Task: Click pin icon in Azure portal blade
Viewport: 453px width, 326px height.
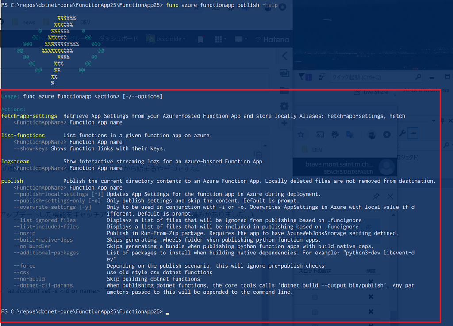Action: 376,197
